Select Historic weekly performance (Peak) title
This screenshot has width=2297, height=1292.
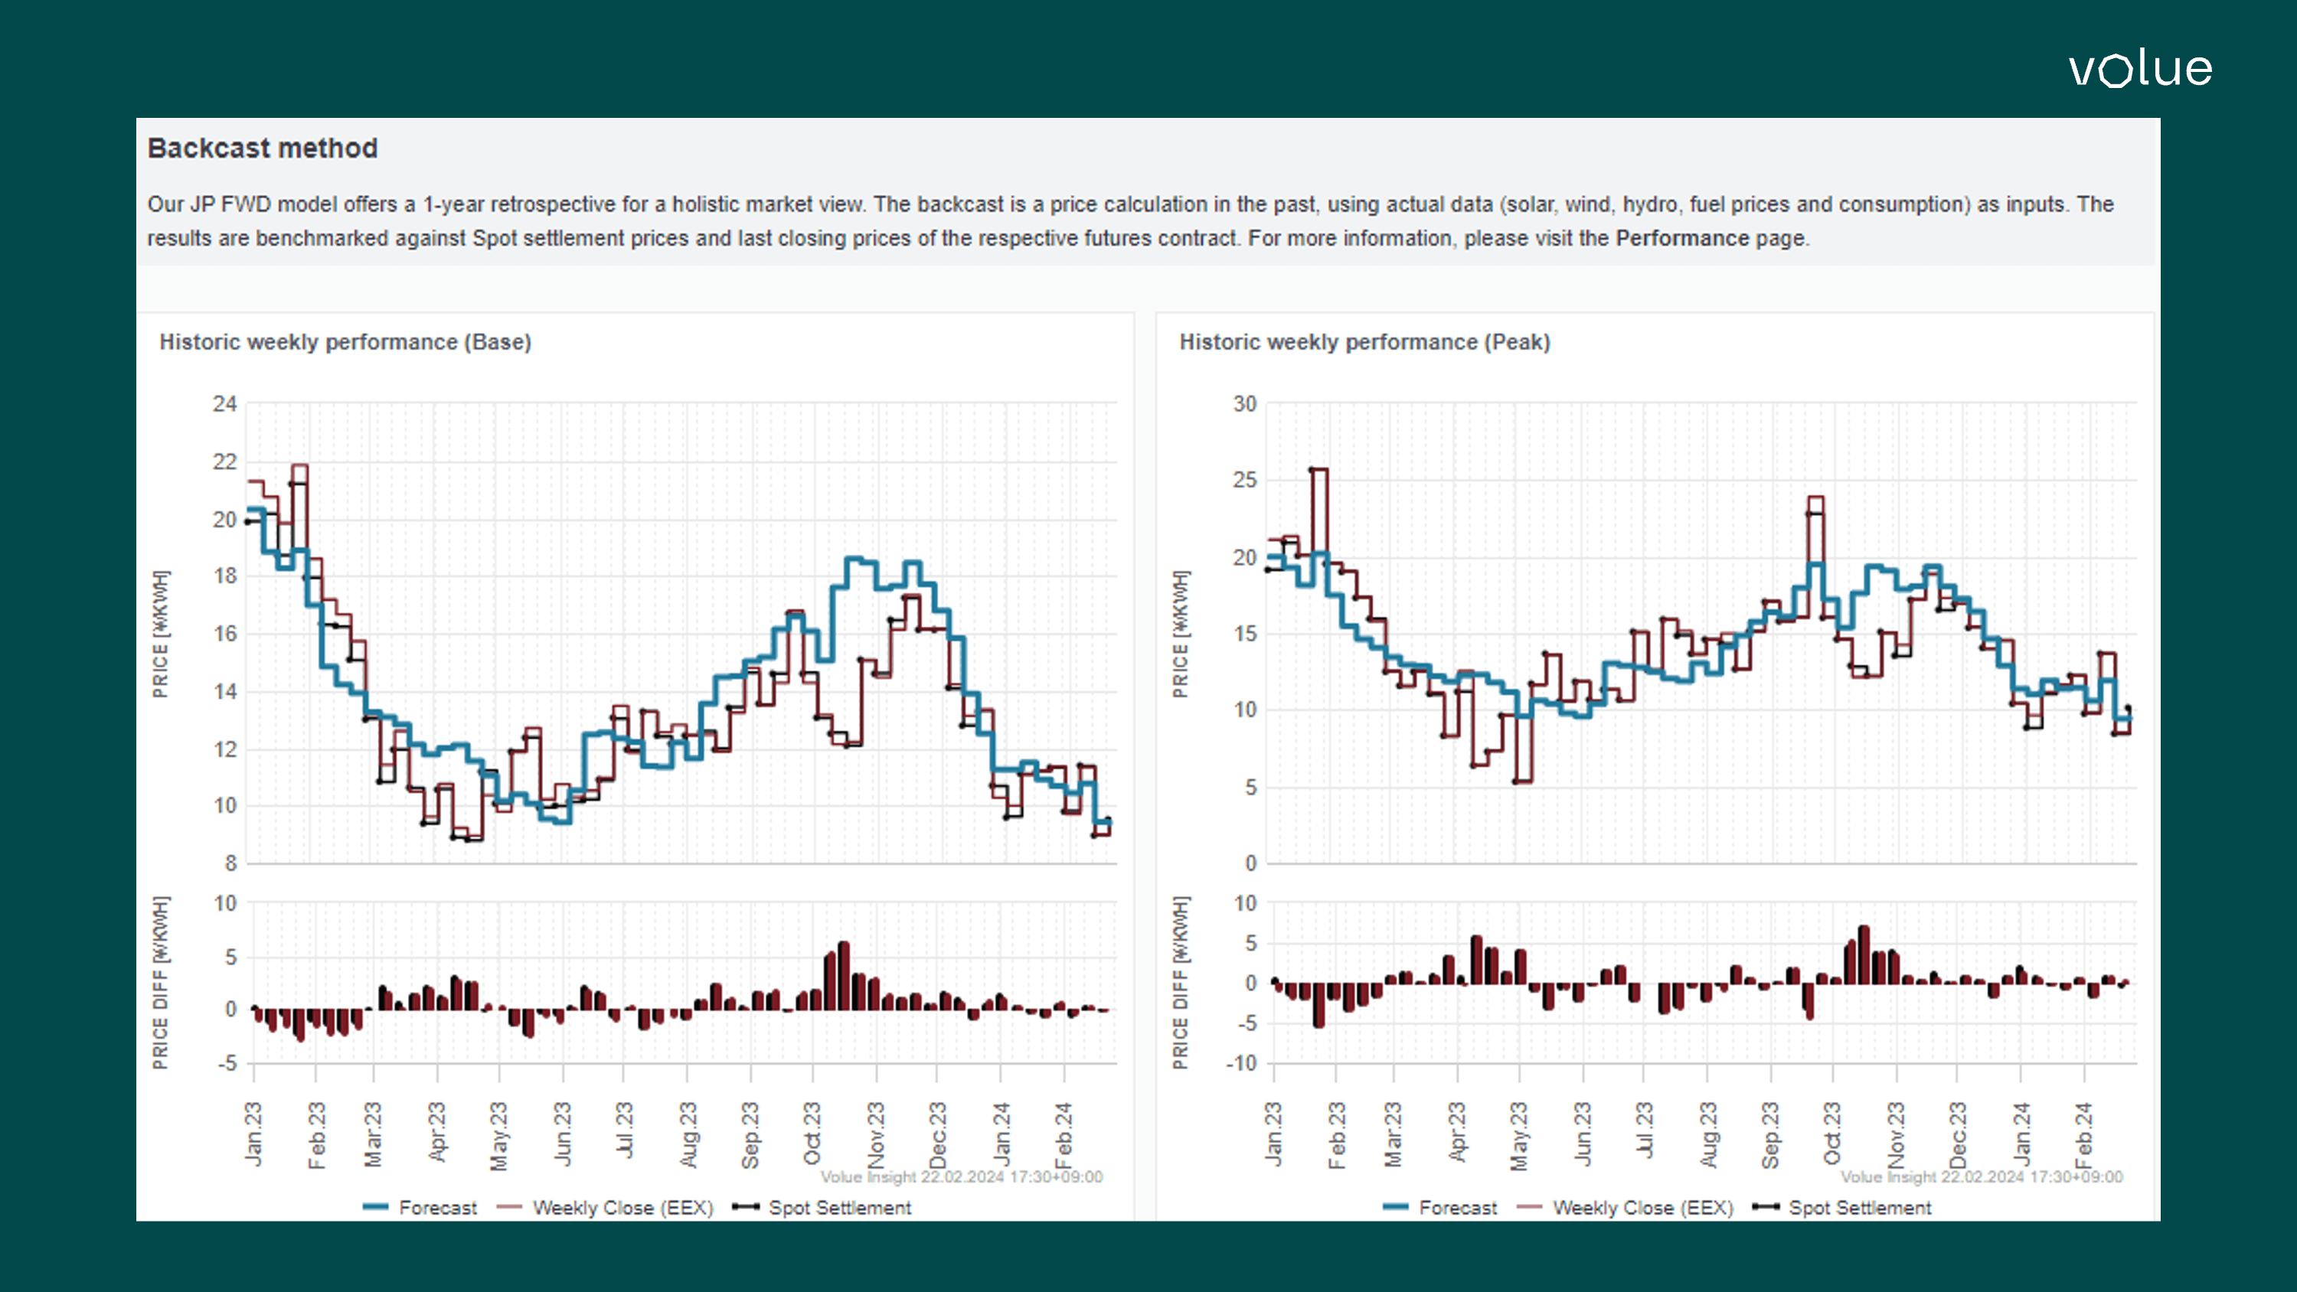pyautogui.click(x=1364, y=342)
